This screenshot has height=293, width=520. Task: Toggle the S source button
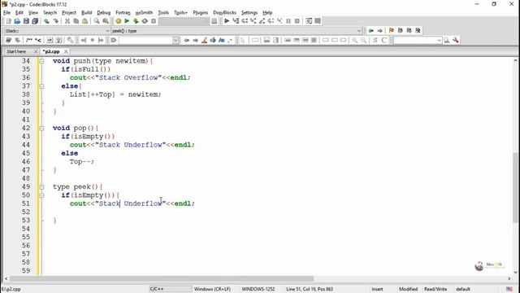click(x=375, y=40)
